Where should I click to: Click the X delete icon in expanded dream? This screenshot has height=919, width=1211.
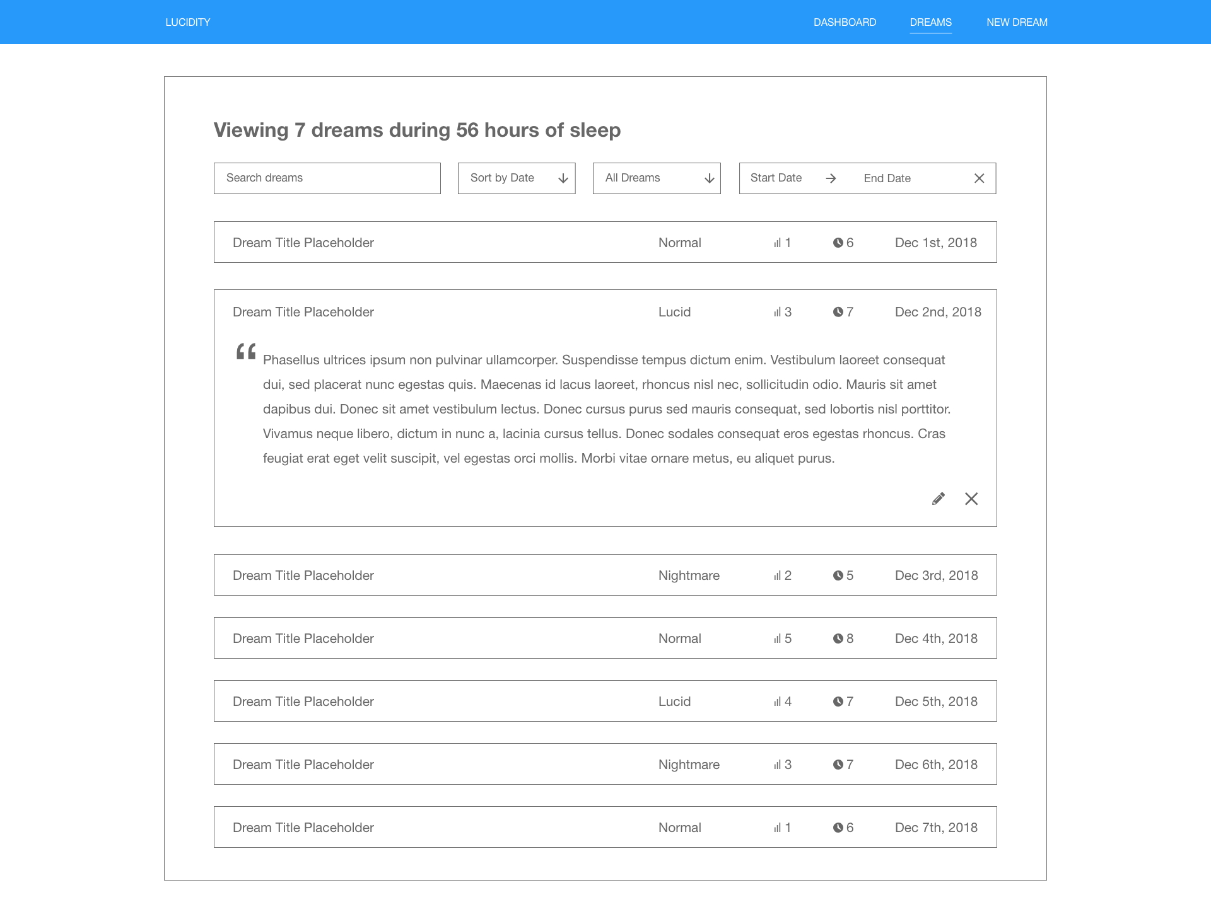971,499
